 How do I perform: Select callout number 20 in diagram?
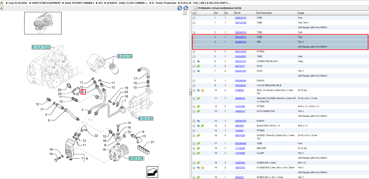point(59,90)
